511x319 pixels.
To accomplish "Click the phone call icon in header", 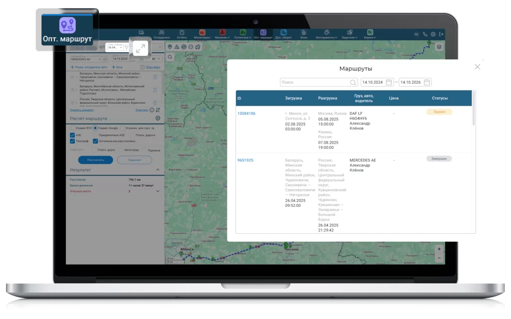I will point(425,34).
